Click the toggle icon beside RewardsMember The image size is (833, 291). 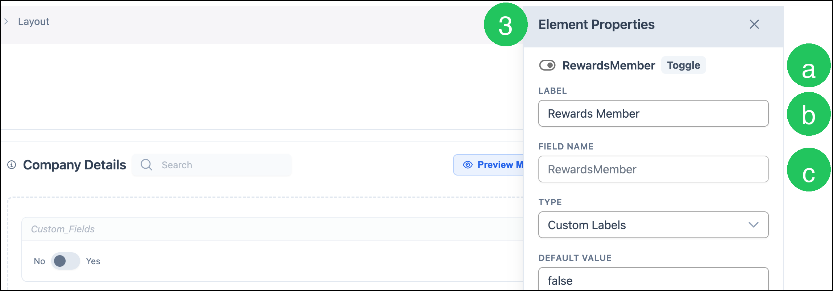547,66
